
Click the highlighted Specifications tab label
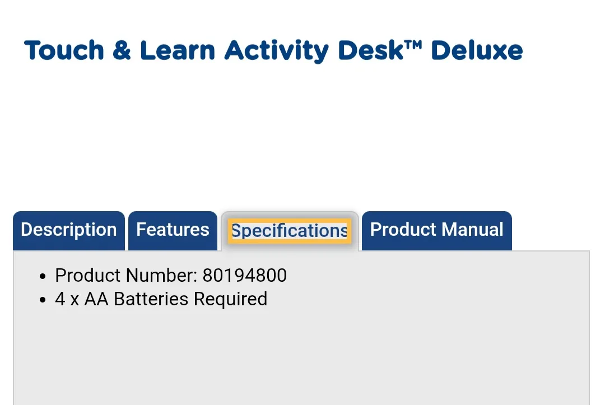tap(289, 230)
